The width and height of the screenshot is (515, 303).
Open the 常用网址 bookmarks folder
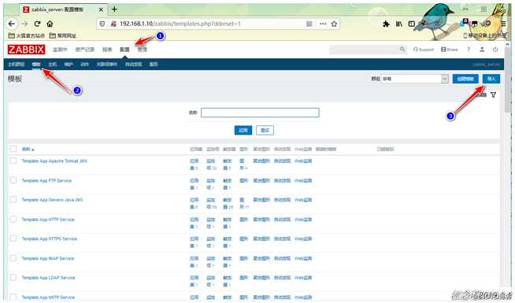[63, 35]
